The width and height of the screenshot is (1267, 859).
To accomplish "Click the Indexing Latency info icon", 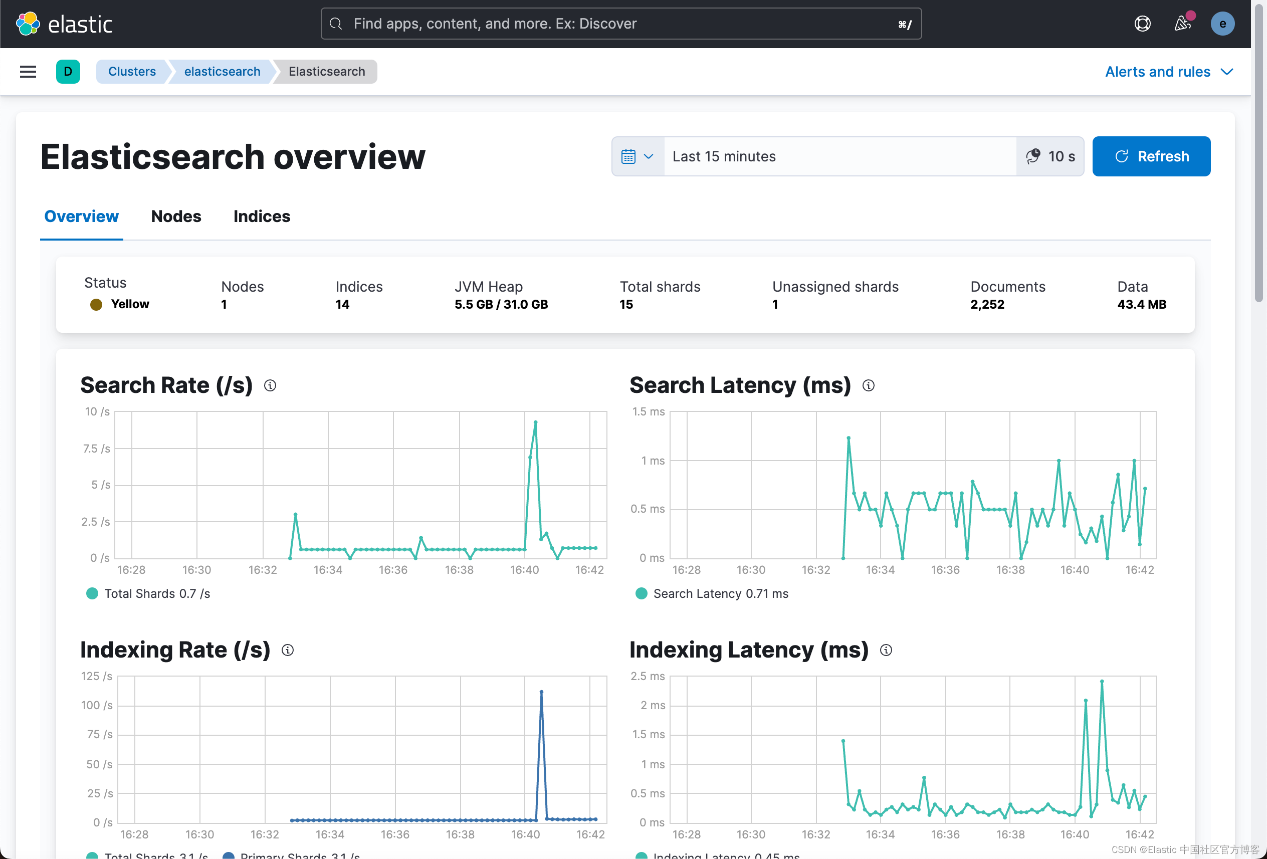I will point(886,650).
